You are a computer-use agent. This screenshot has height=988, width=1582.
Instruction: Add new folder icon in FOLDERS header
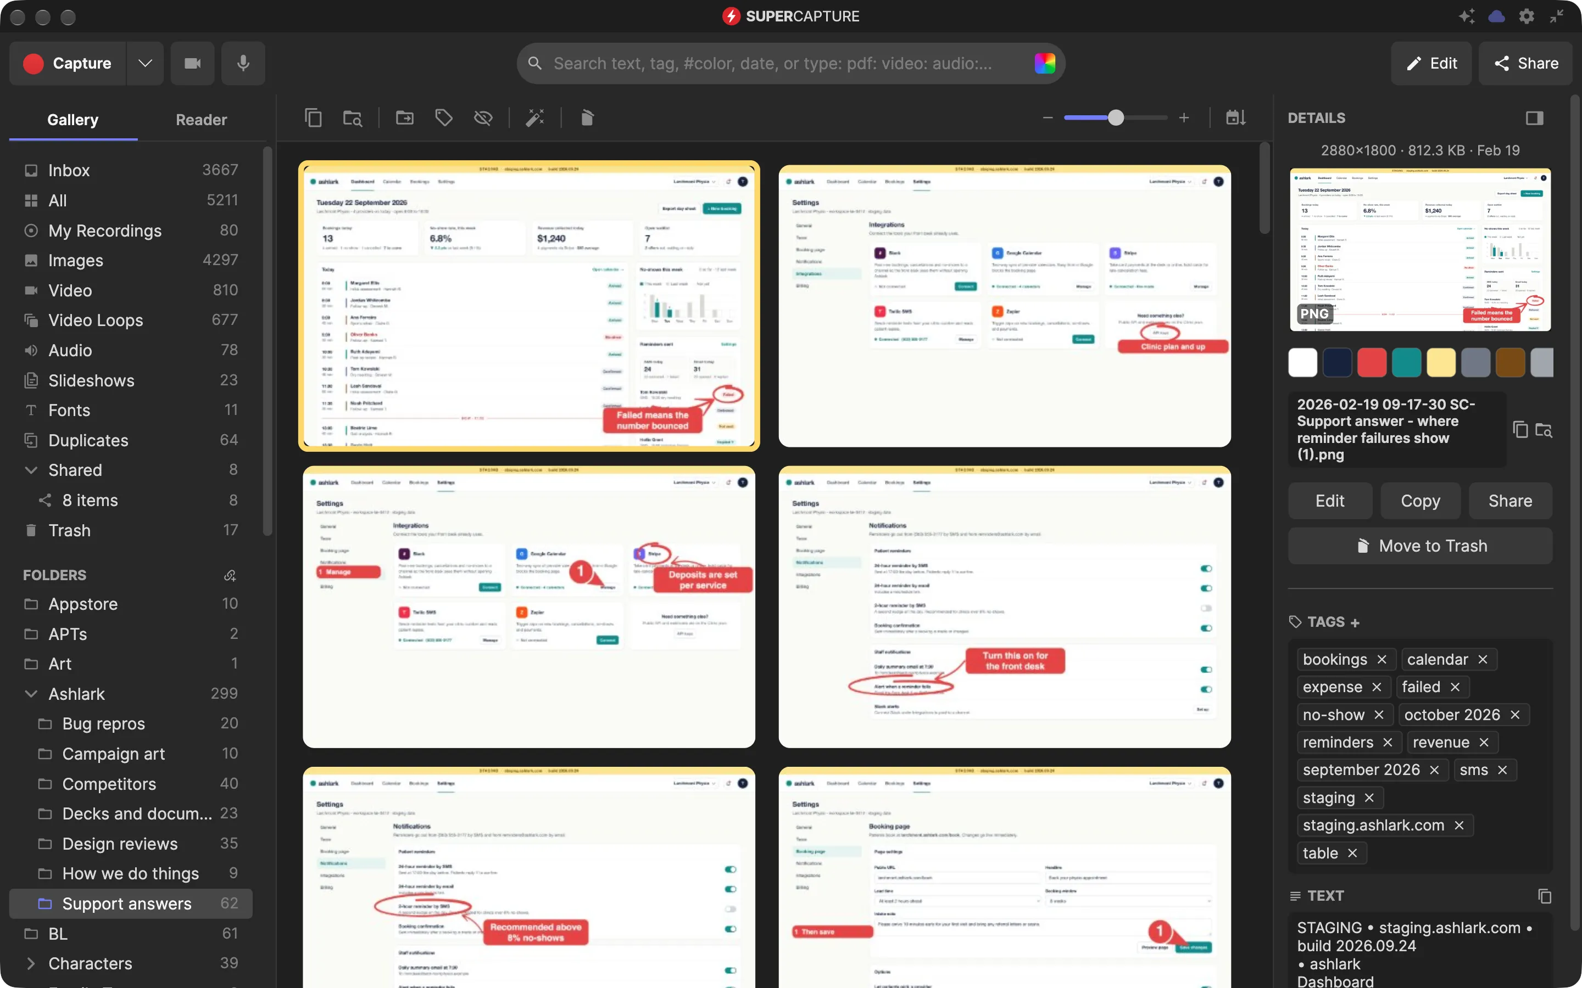(x=230, y=575)
